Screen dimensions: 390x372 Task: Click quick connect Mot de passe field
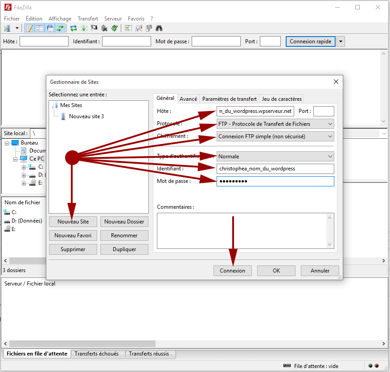[x=216, y=41]
